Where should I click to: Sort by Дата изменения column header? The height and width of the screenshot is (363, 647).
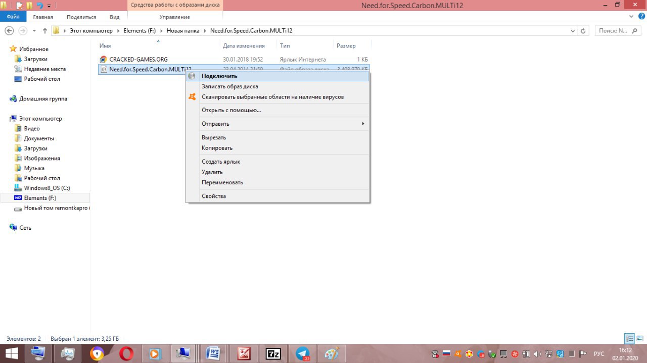244,46
